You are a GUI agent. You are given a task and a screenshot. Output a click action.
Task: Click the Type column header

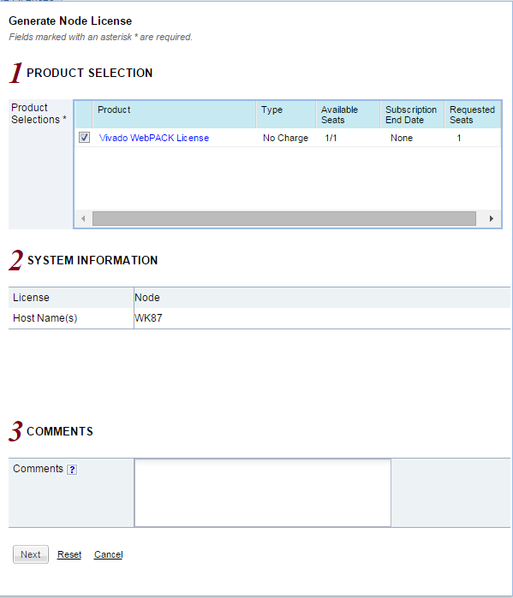(286, 115)
